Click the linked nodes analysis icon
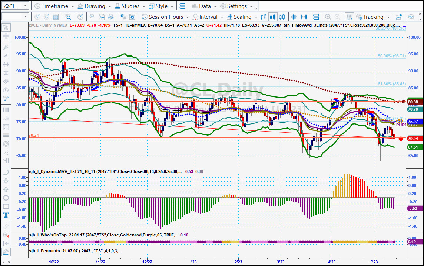424x266 pixels. (110, 17)
